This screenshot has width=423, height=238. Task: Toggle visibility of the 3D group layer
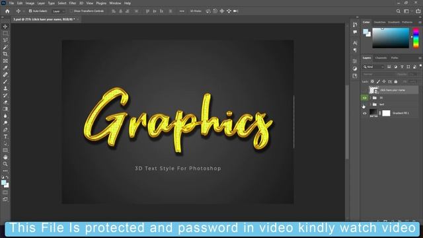(364, 98)
